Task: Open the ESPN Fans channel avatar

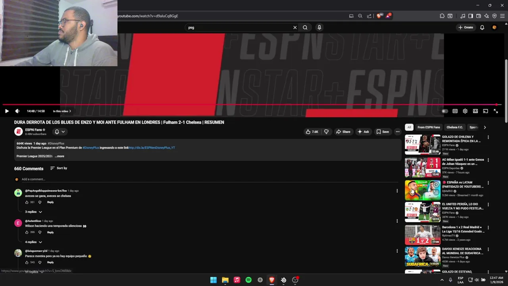Action: (18, 132)
